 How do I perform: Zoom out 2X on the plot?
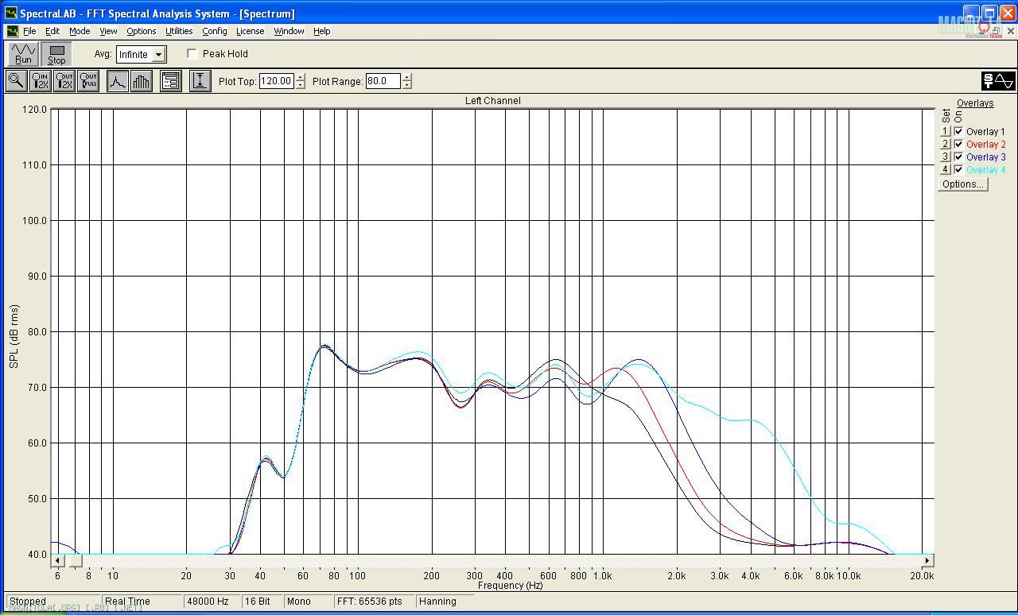[64, 81]
